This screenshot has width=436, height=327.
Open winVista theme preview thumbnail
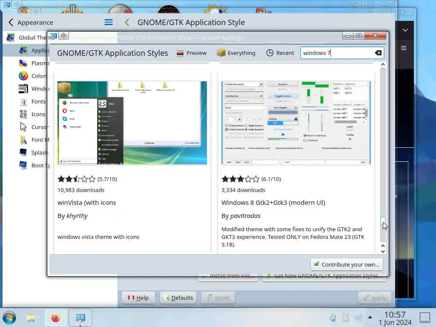tap(132, 123)
